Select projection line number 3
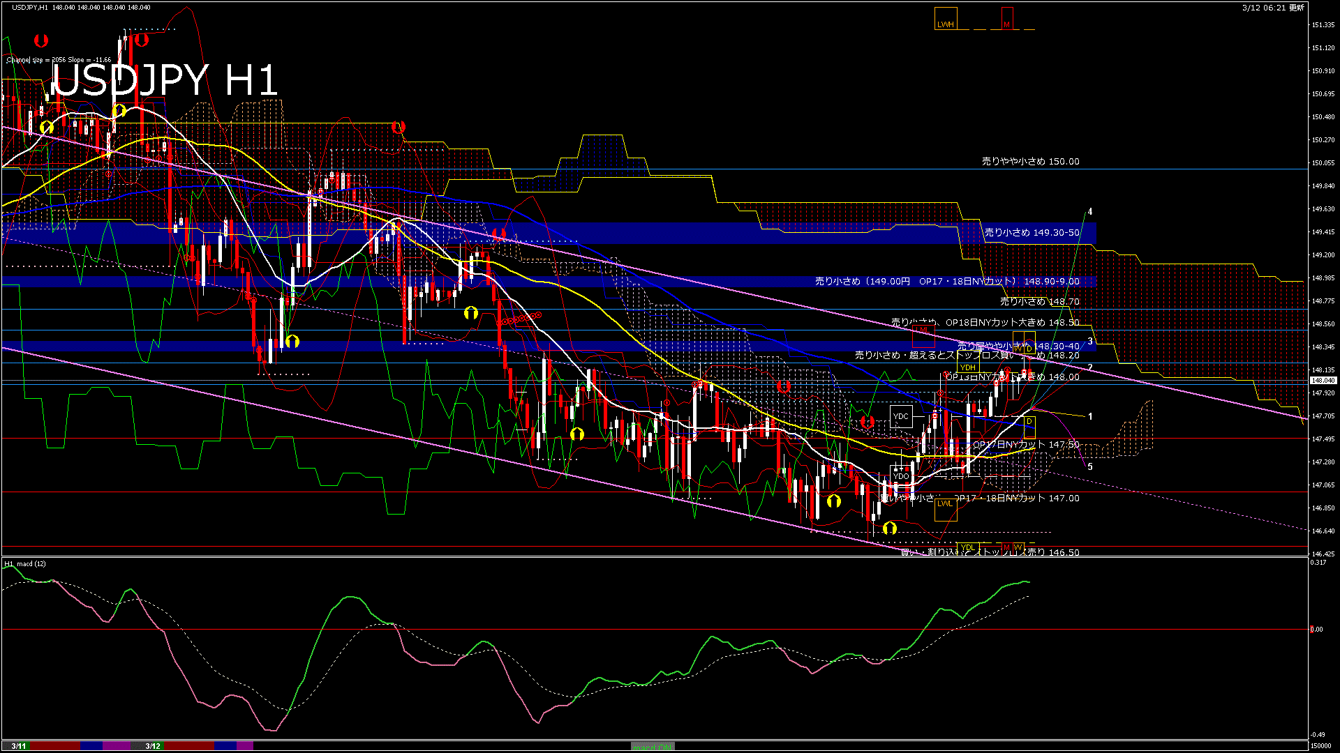Screen dimensions: 1340x753 click(1090, 342)
